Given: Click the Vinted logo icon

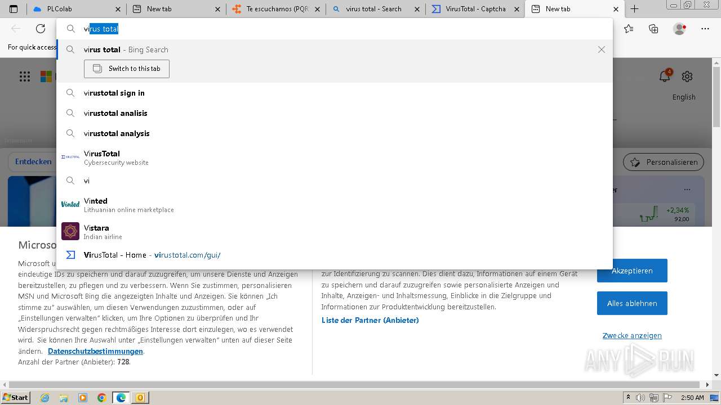Looking at the screenshot, I should (x=70, y=204).
